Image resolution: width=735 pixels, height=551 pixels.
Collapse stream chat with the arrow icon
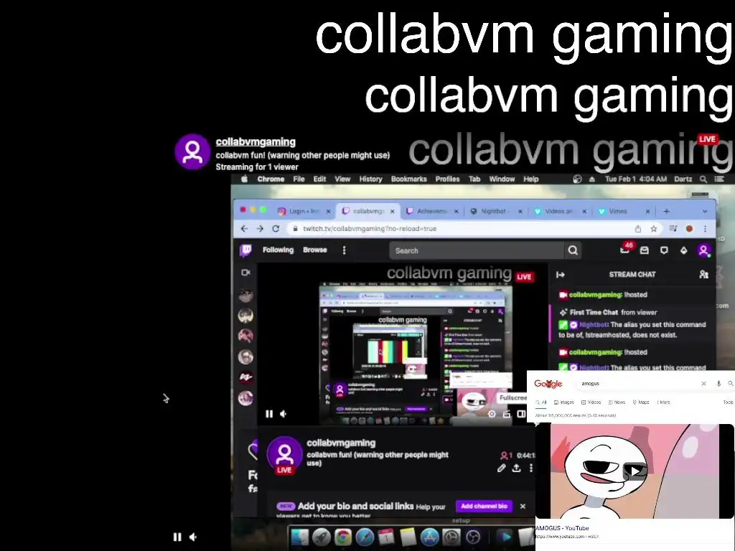coord(560,275)
